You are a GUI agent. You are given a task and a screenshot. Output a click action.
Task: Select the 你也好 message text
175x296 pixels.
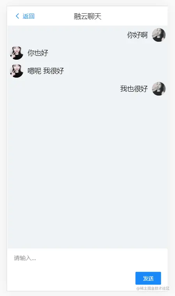[x=38, y=53]
